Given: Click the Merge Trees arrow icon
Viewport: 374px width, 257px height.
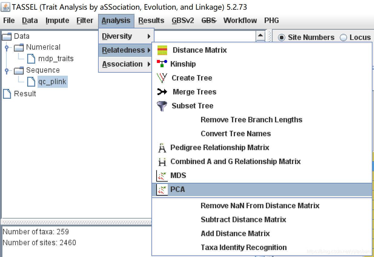Looking at the screenshot, I should 162,92.
